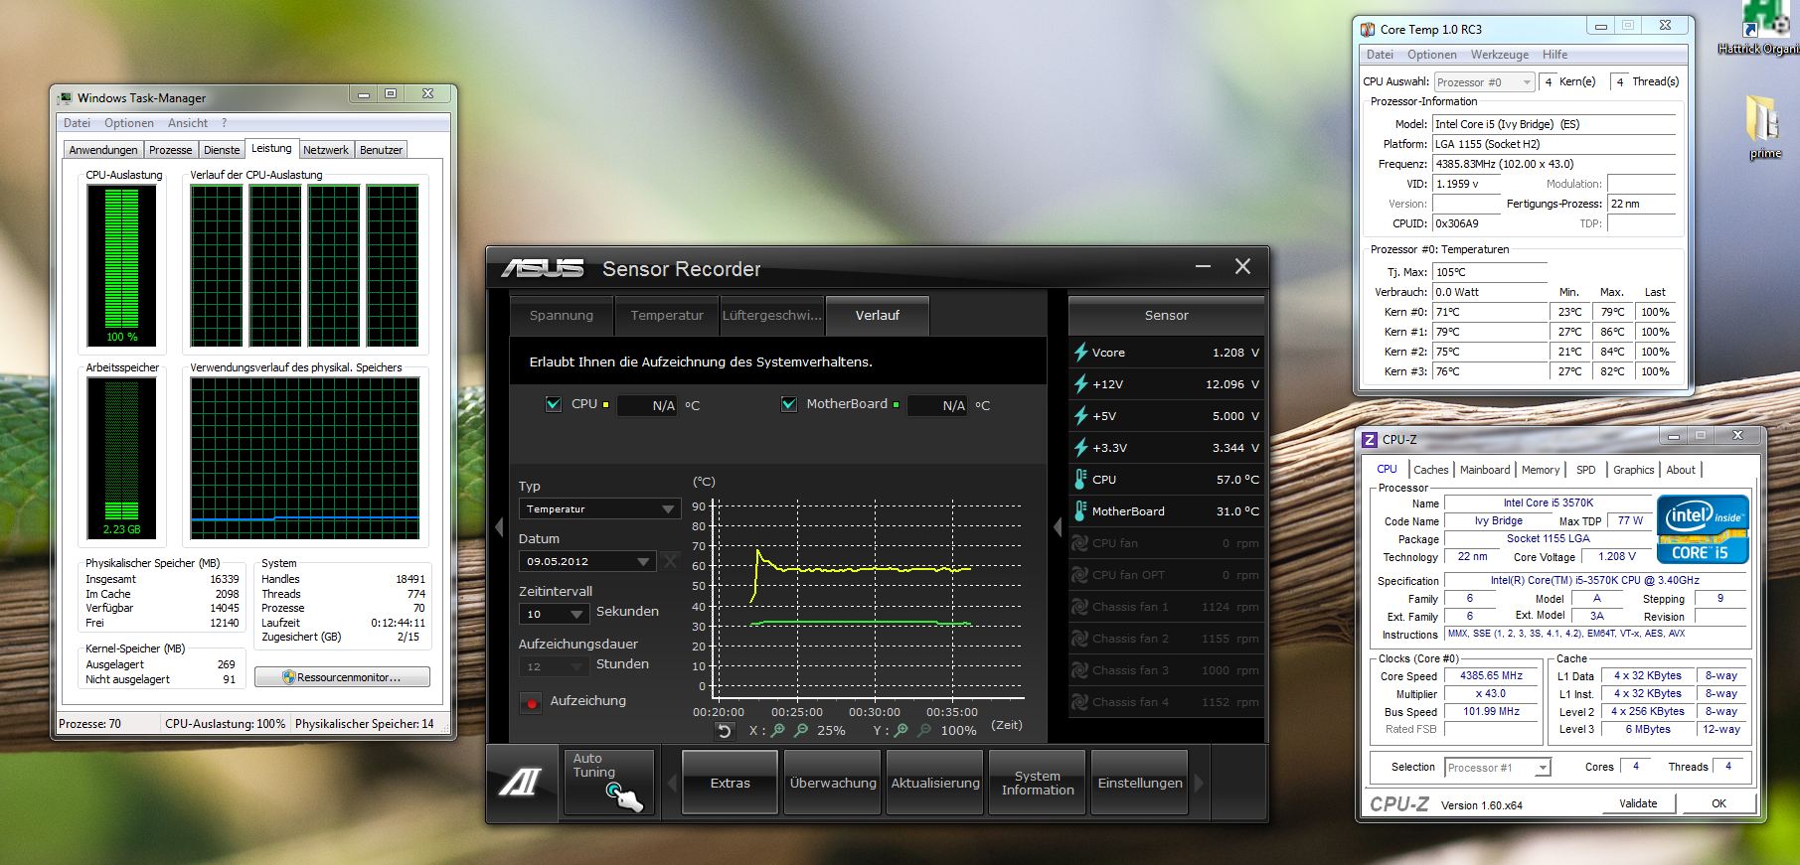Switch to the Spannung tab
Viewport: 1800px width, 865px height.
coord(562,316)
